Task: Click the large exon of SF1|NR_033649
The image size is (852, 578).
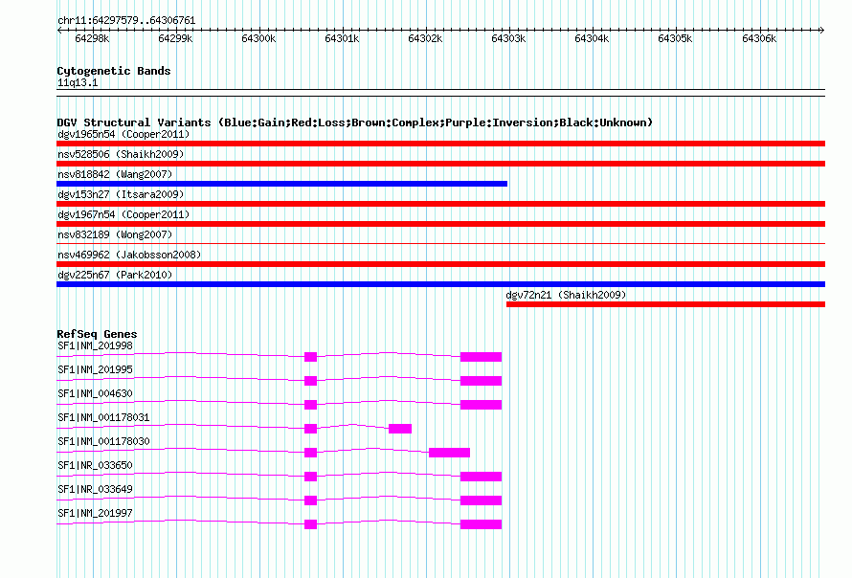Action: (481, 500)
